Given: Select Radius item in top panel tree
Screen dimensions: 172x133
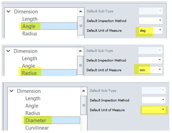Looking at the screenshot, I should click(30, 34).
